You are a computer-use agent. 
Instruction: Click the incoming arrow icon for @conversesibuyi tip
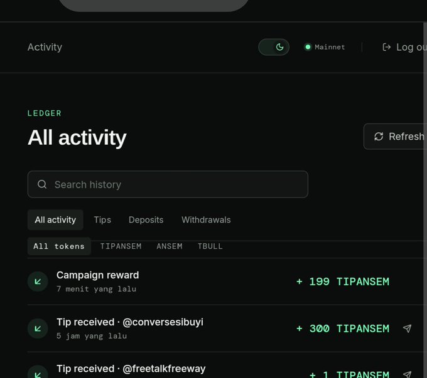(x=38, y=328)
